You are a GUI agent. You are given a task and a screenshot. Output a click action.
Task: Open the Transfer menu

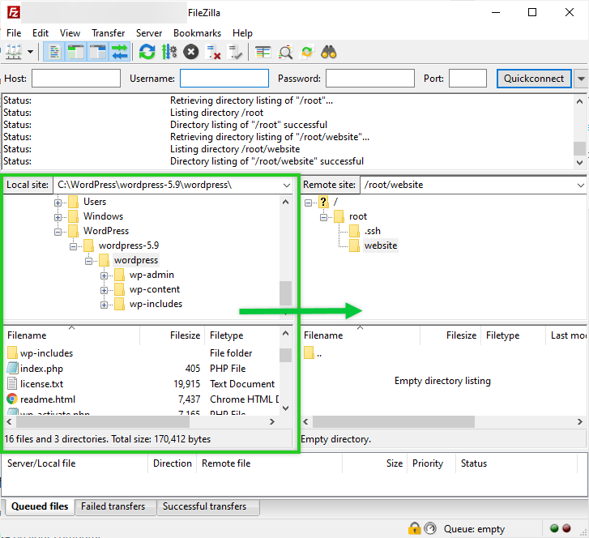tap(108, 33)
